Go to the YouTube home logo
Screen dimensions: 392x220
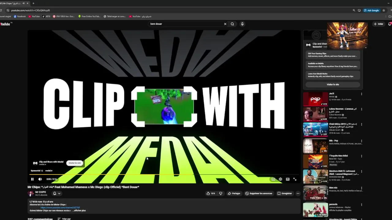click(x=6, y=24)
